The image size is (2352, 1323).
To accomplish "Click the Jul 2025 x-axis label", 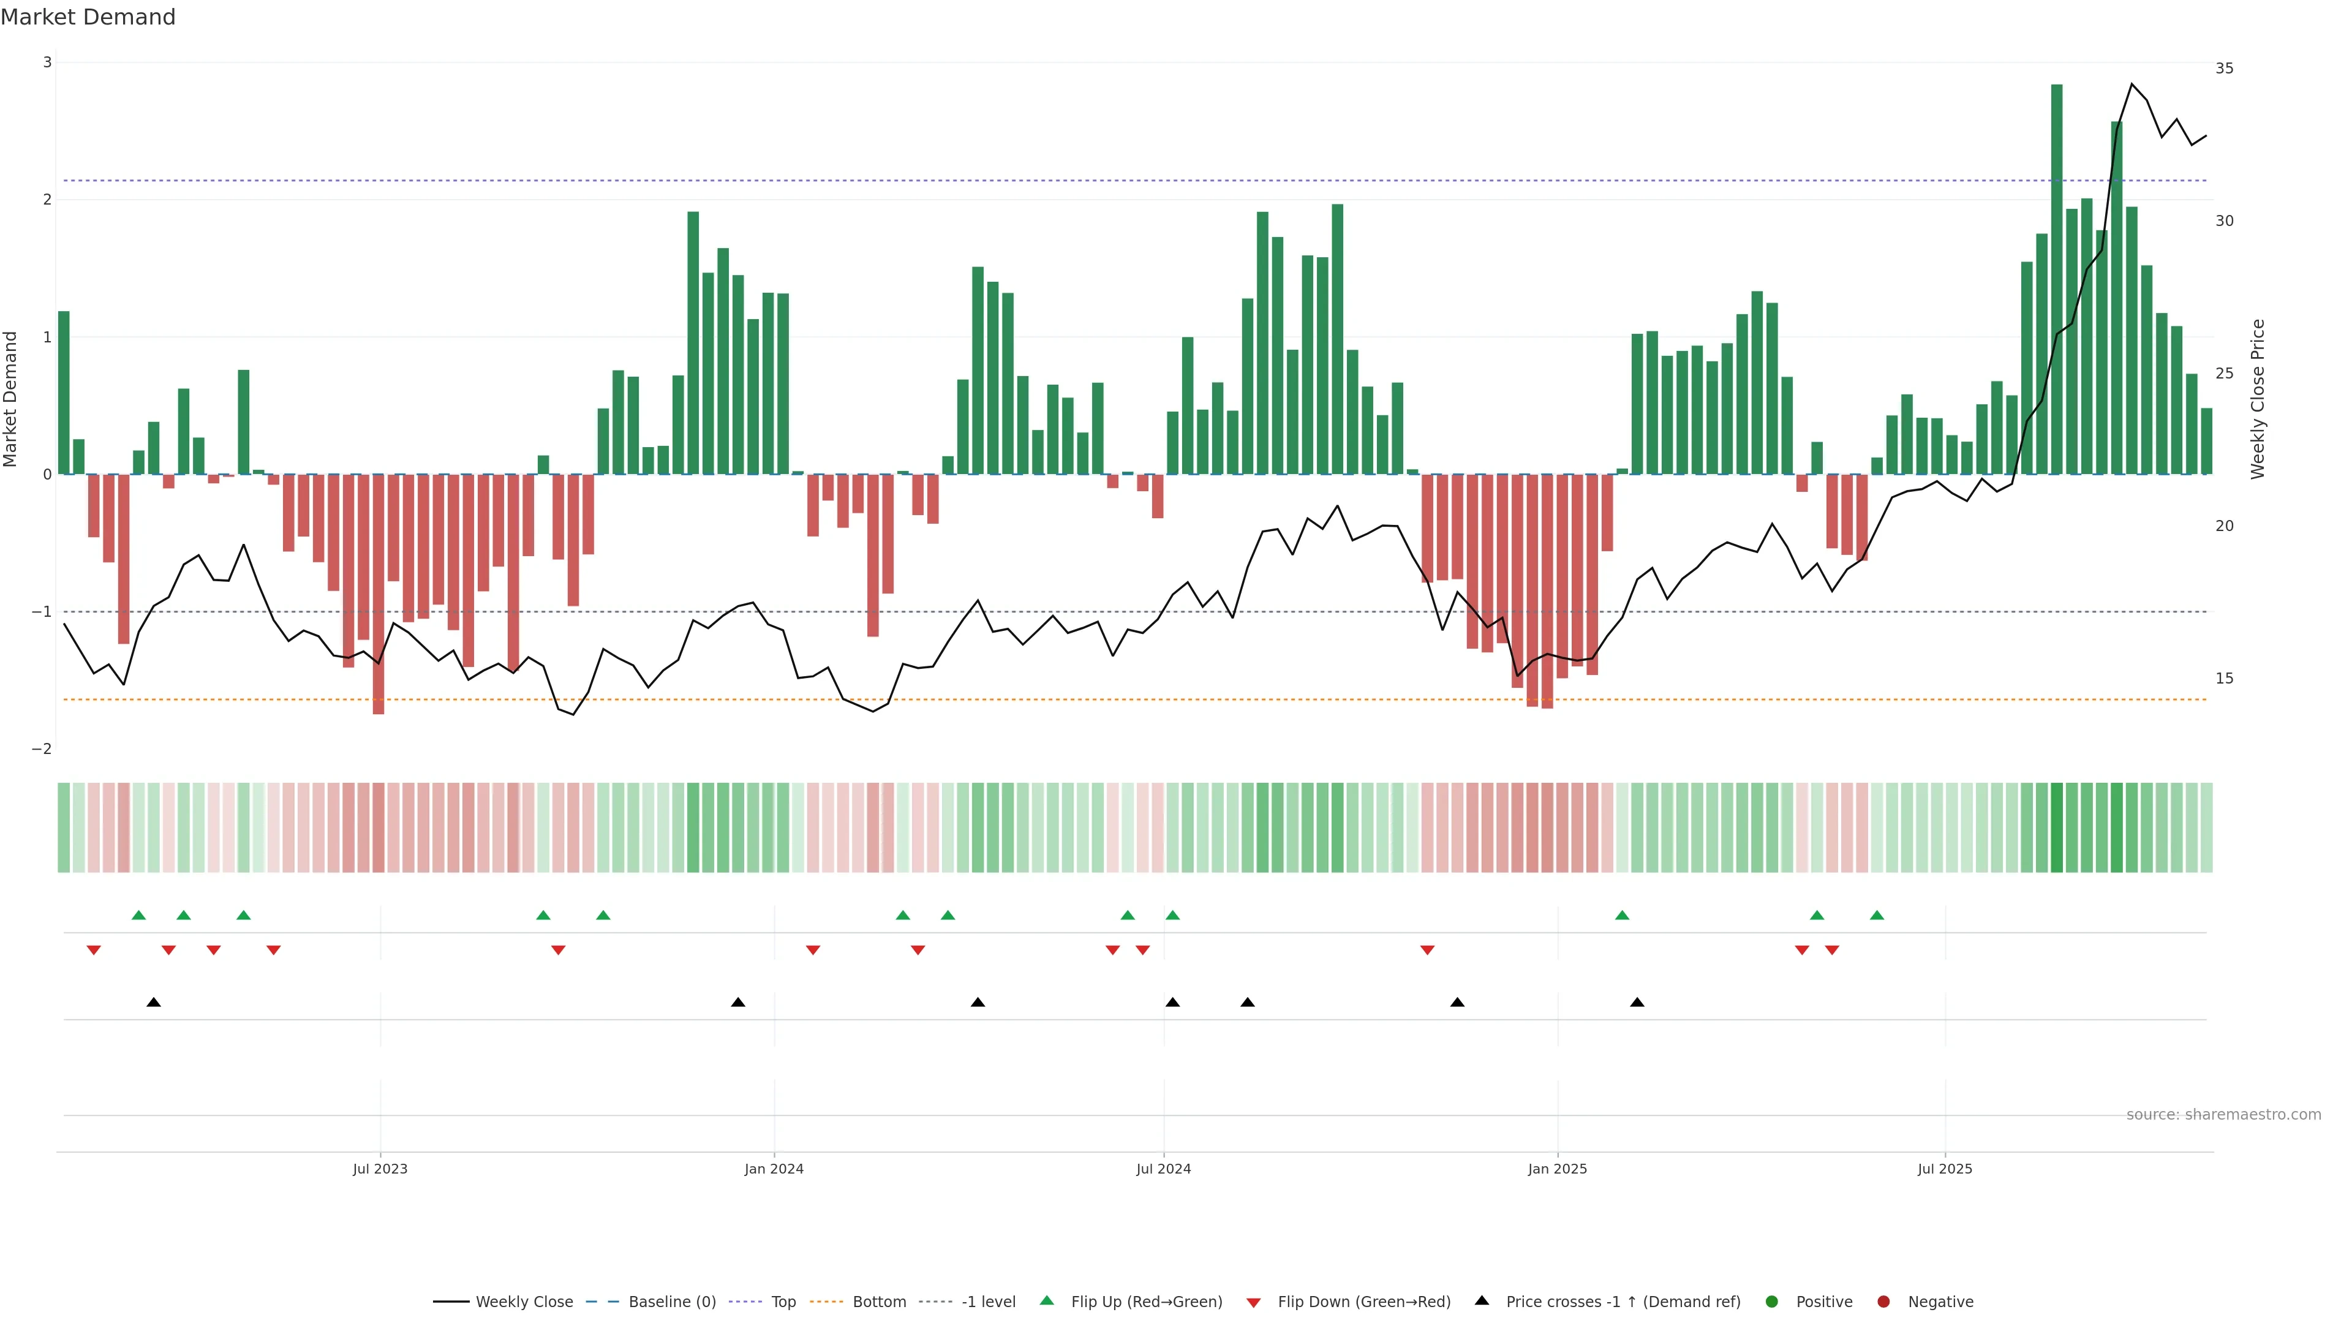I will [x=1945, y=1169].
